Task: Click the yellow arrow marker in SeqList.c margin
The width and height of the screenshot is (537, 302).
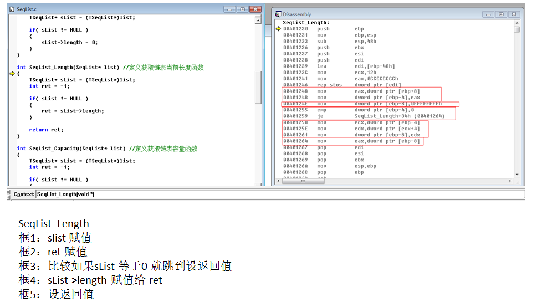Action: 12,74
